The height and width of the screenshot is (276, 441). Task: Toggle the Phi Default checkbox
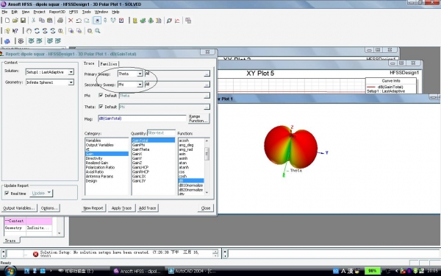(x=101, y=96)
